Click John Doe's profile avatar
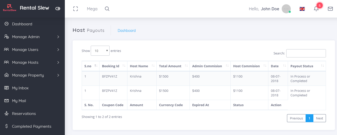The width and height of the screenshot is (337, 135). coord(286,9)
